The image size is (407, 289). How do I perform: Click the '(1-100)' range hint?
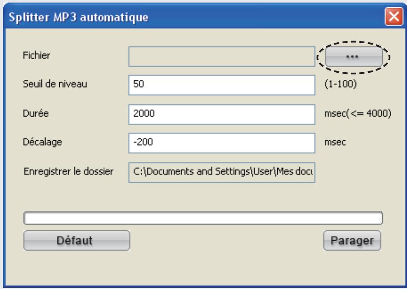click(x=340, y=84)
